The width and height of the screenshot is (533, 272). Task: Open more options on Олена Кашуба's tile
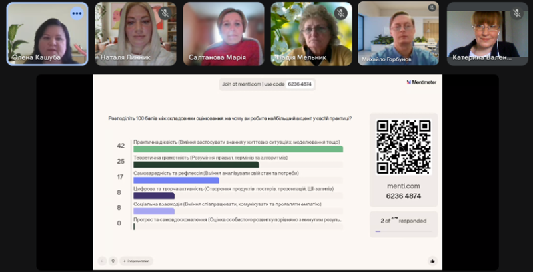[77, 13]
